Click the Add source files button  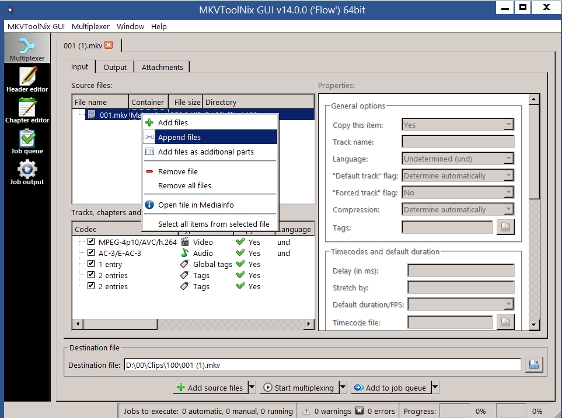(211, 387)
